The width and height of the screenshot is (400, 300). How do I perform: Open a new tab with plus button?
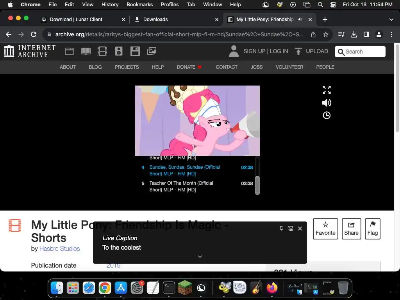(325, 20)
